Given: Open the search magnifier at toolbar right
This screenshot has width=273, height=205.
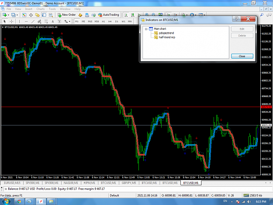Looking at the screenshot, I should [x=262, y=15].
